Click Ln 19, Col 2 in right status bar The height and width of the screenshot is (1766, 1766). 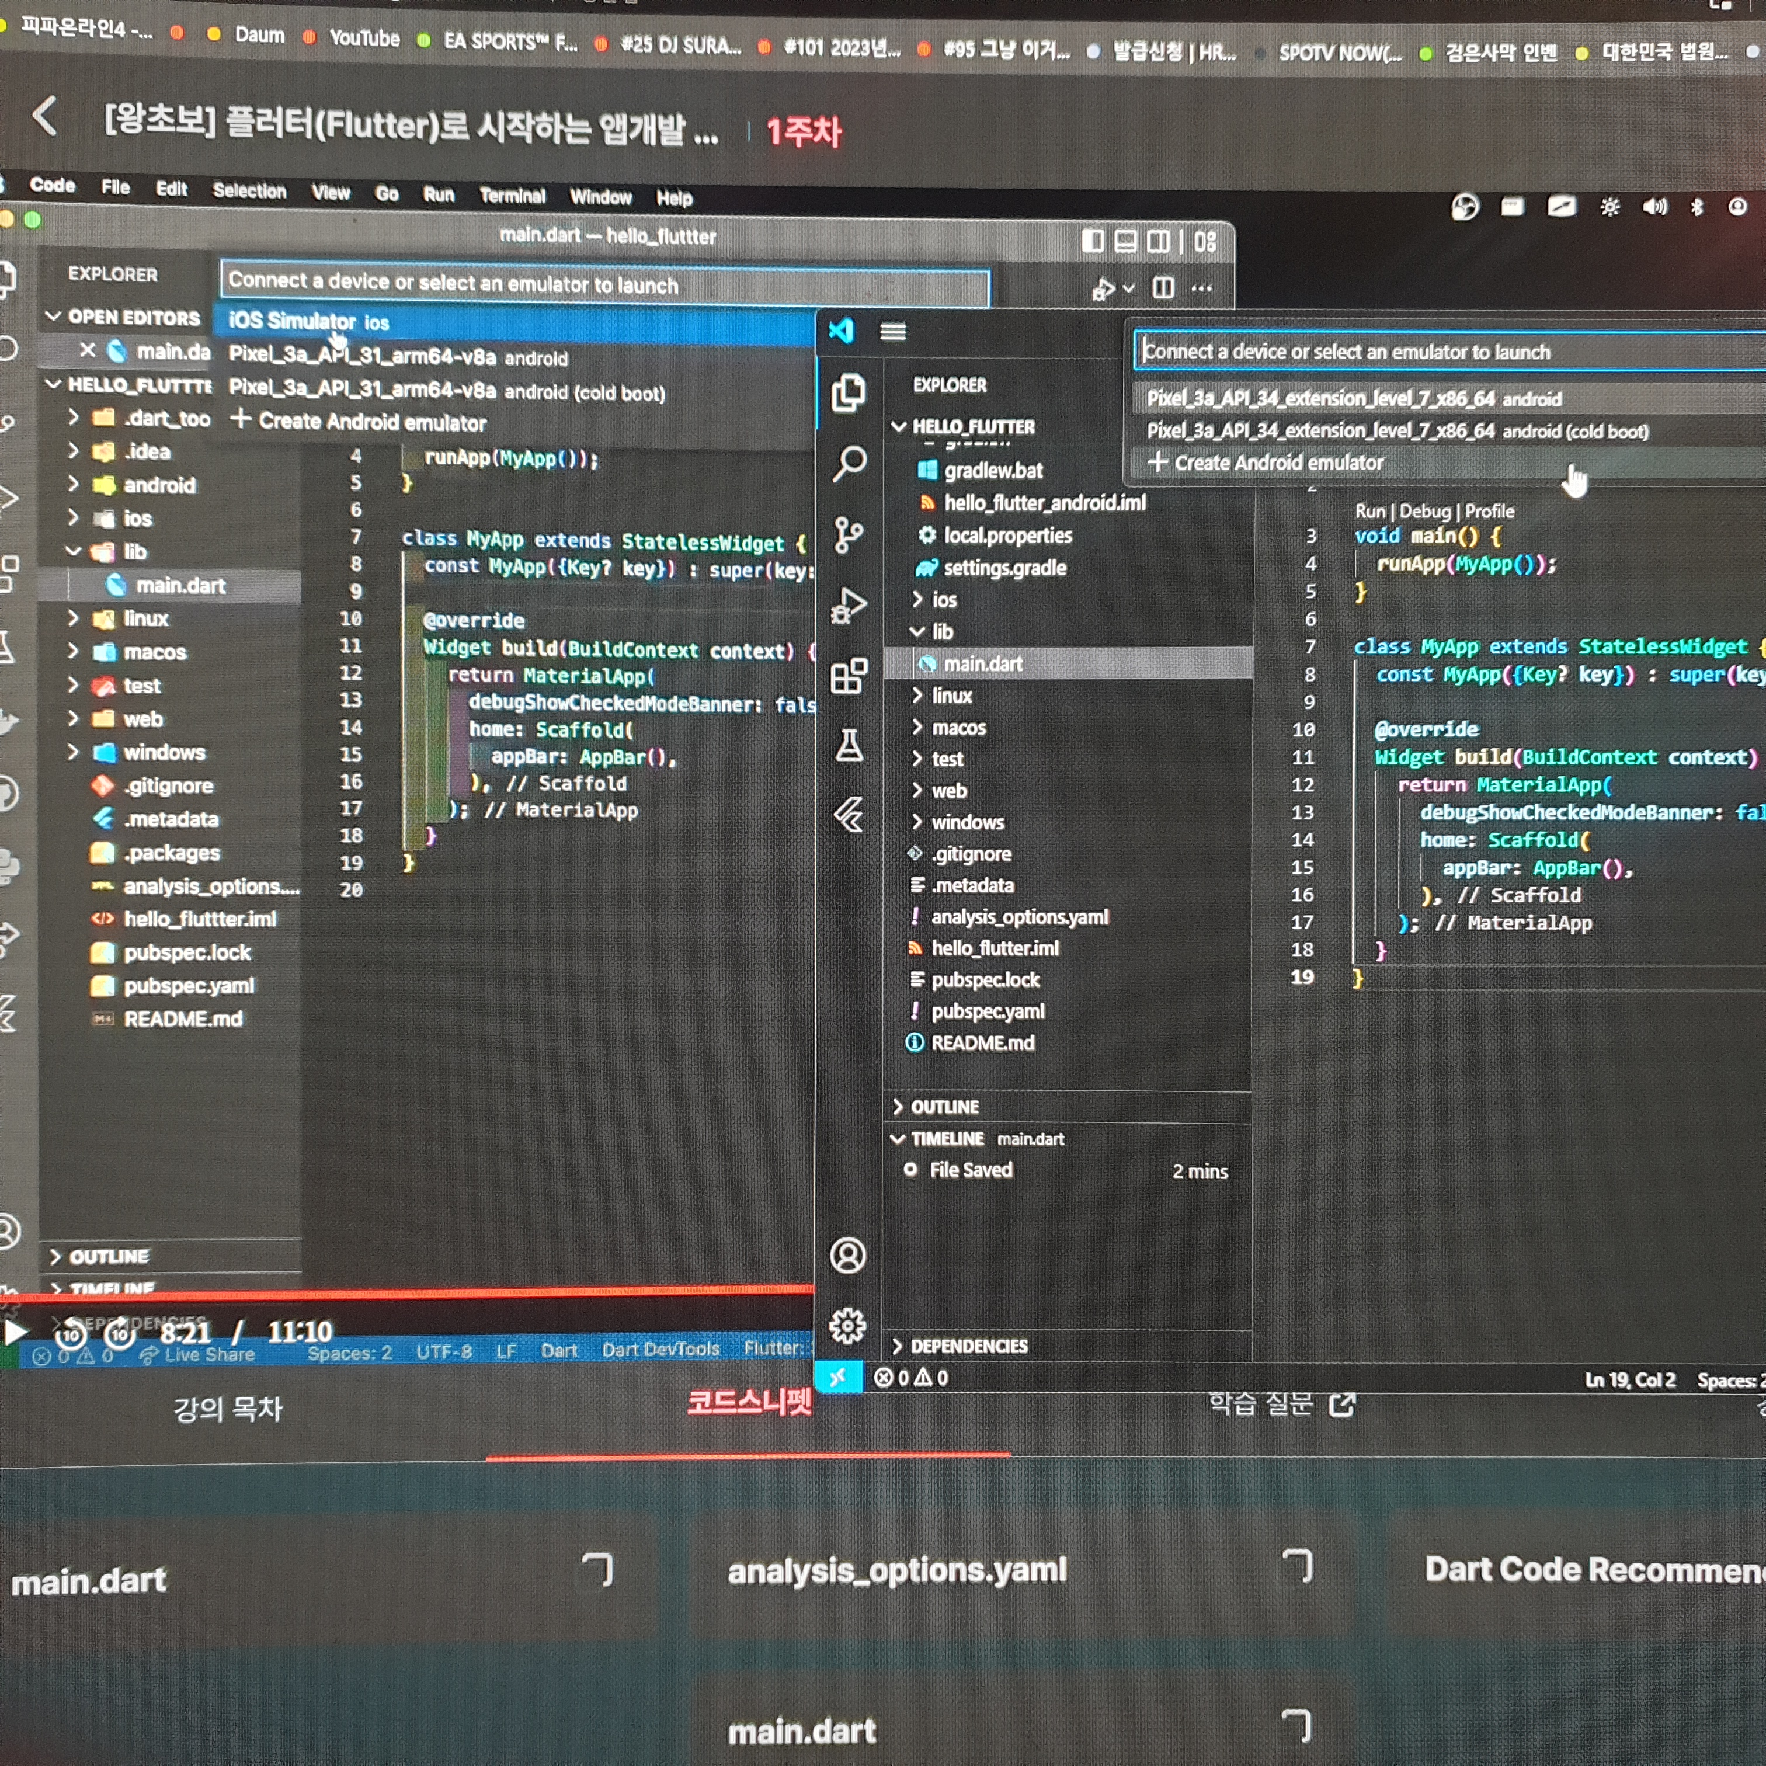[1630, 1379]
